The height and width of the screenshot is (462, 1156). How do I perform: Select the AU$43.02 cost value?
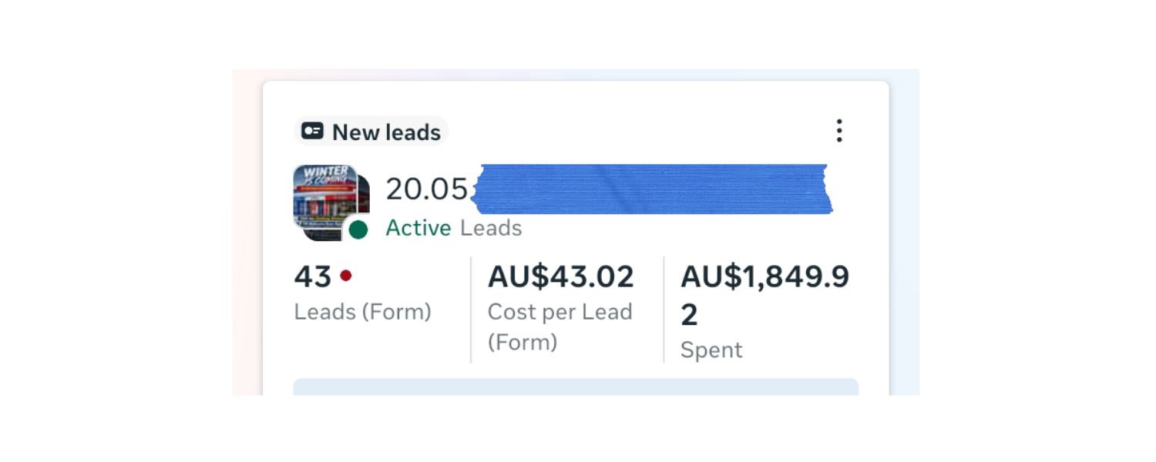point(561,276)
